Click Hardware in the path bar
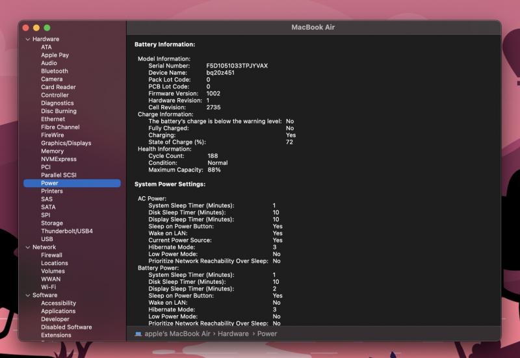520x358 pixels. [x=233, y=334]
